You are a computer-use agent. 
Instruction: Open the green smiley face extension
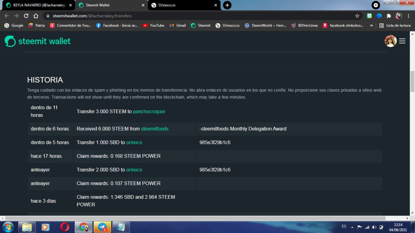369,16
